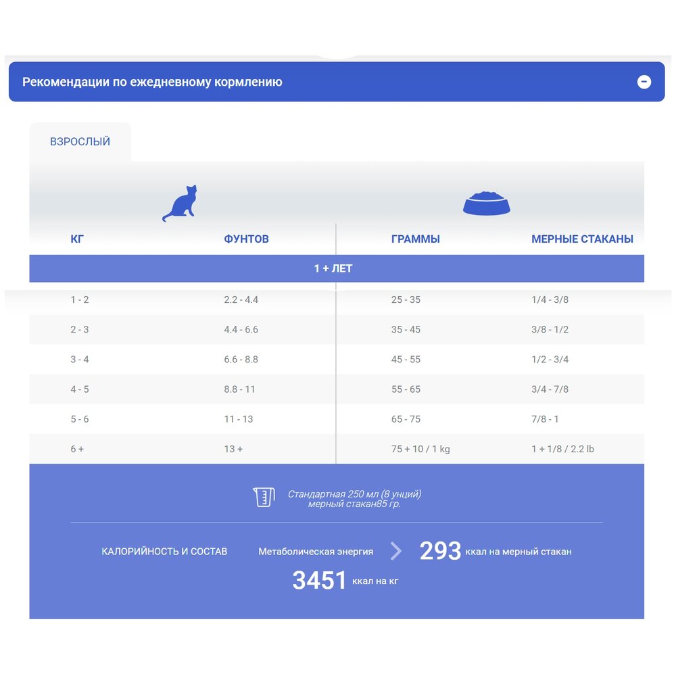
Task: Click the 2.2 - 4.4 pounds cell
Action: tap(241, 299)
